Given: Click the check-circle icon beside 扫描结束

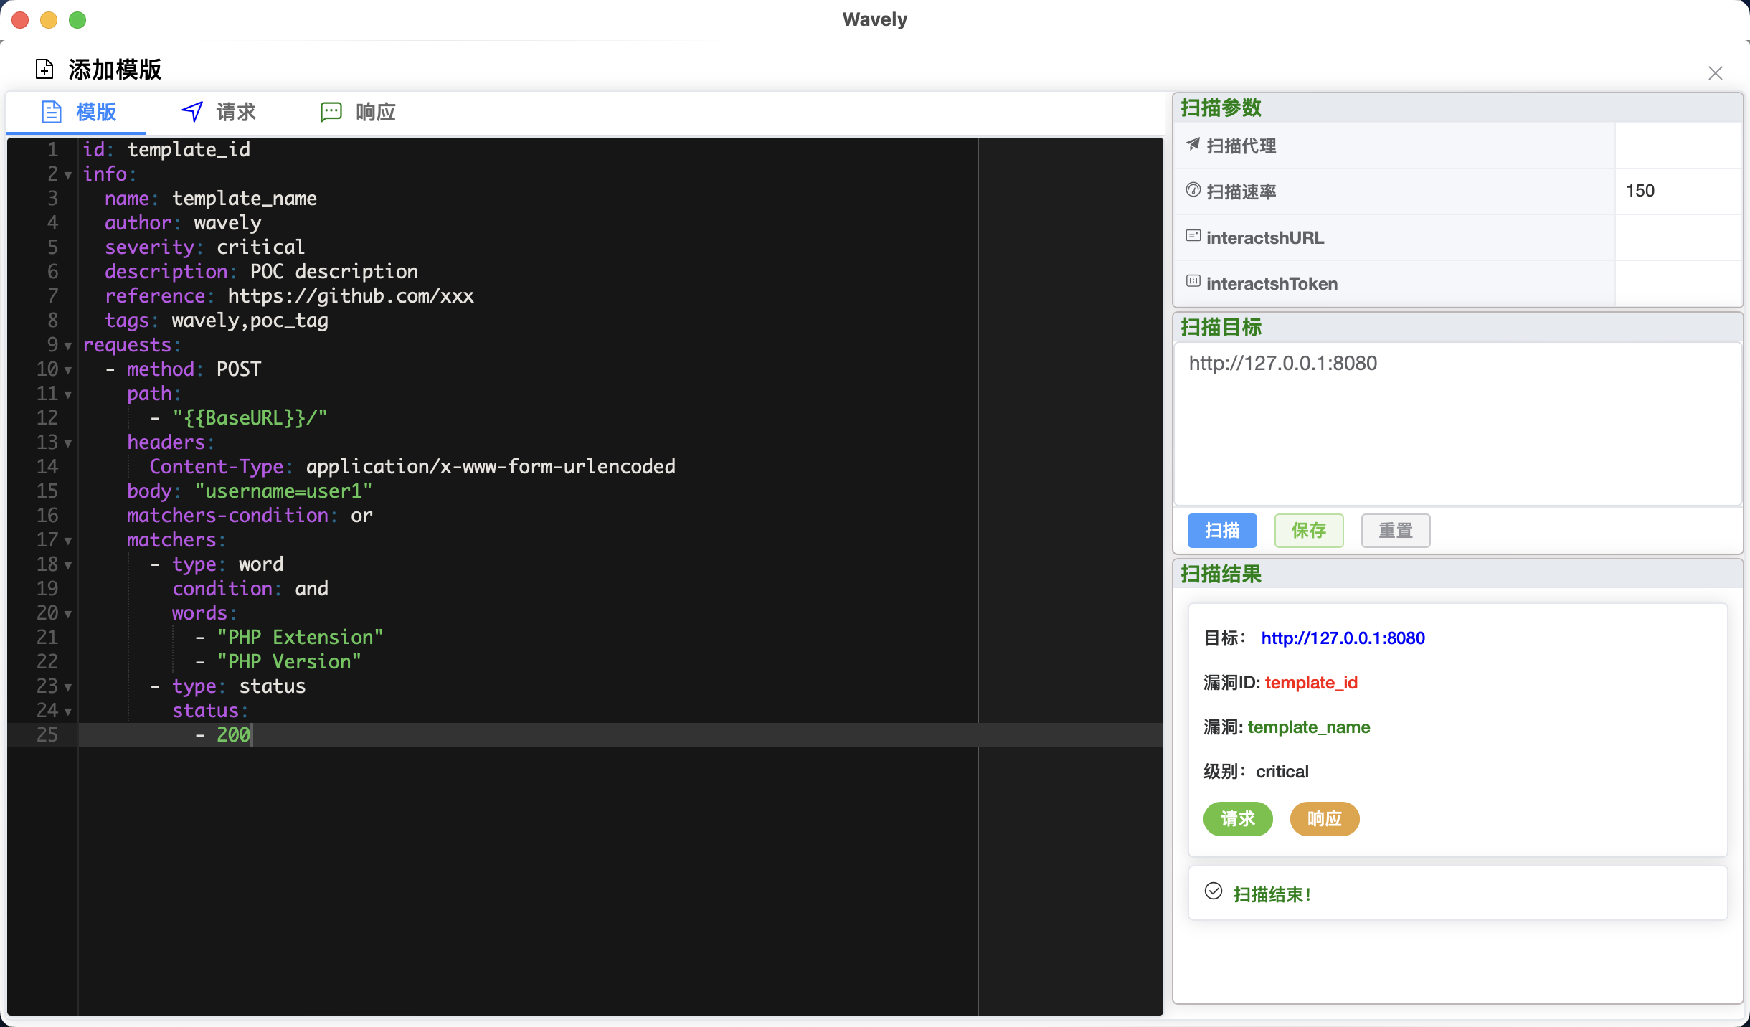Looking at the screenshot, I should [x=1214, y=891].
